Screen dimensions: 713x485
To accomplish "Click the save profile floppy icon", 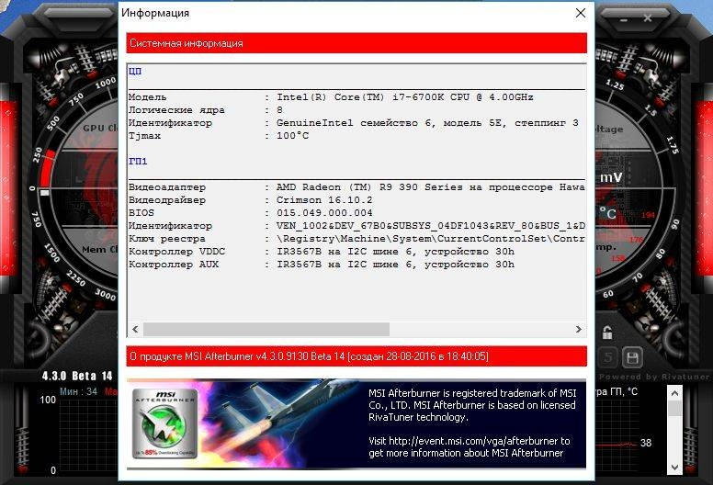I will [632, 357].
